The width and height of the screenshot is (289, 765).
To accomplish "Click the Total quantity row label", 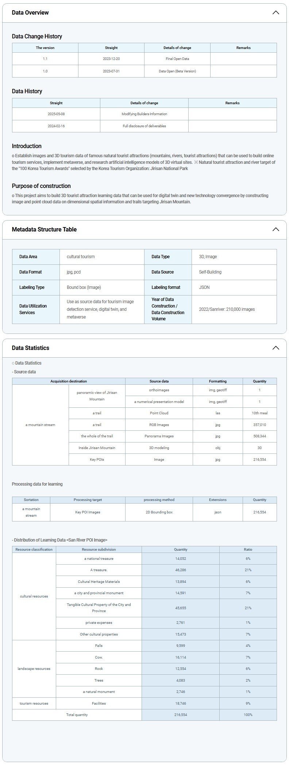I will tap(77, 715).
